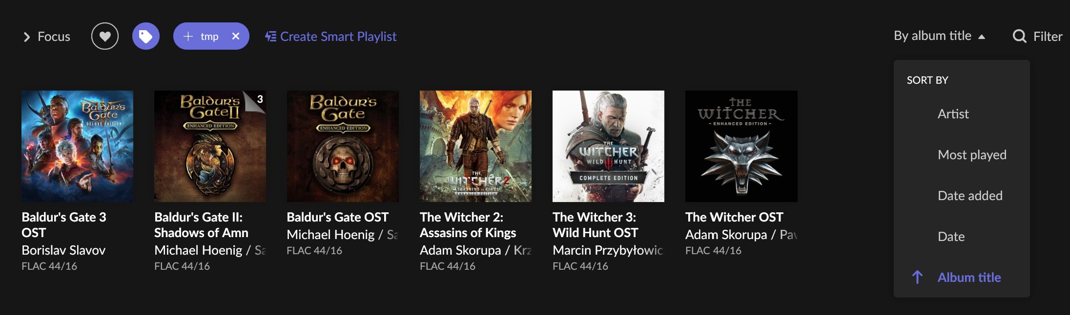Toggle the heart favorites filter
This screenshot has height=315, width=1070.
pyautogui.click(x=105, y=36)
